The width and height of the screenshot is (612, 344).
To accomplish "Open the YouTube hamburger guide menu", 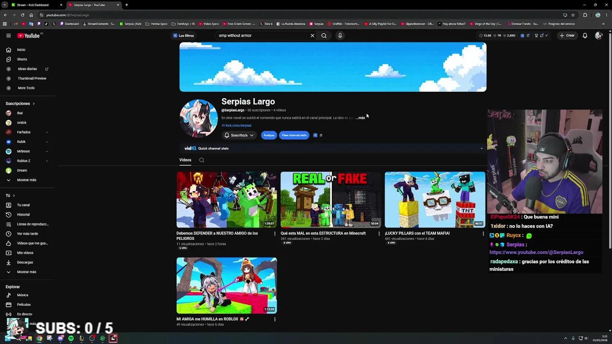I will [x=9, y=35].
